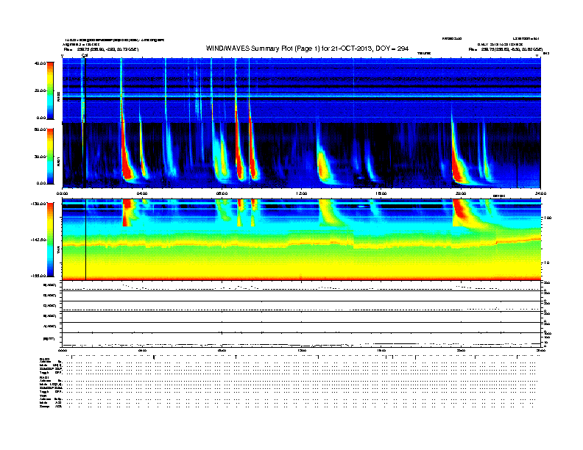This screenshot has height=450, width=583.
Task: Click the 24:00 tick label under RAD1 spectrogram
Action: 540,193
